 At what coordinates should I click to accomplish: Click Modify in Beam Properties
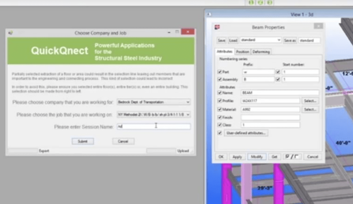click(x=257, y=157)
